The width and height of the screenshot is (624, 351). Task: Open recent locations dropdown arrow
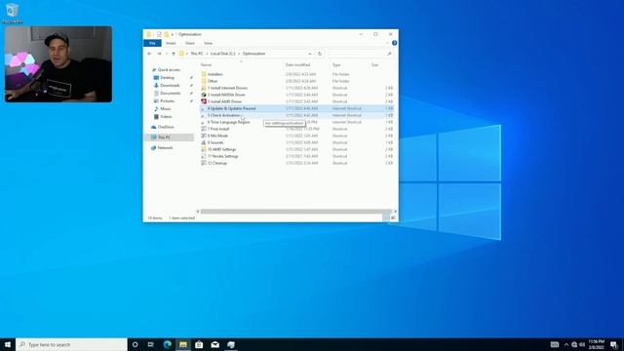[x=167, y=54]
